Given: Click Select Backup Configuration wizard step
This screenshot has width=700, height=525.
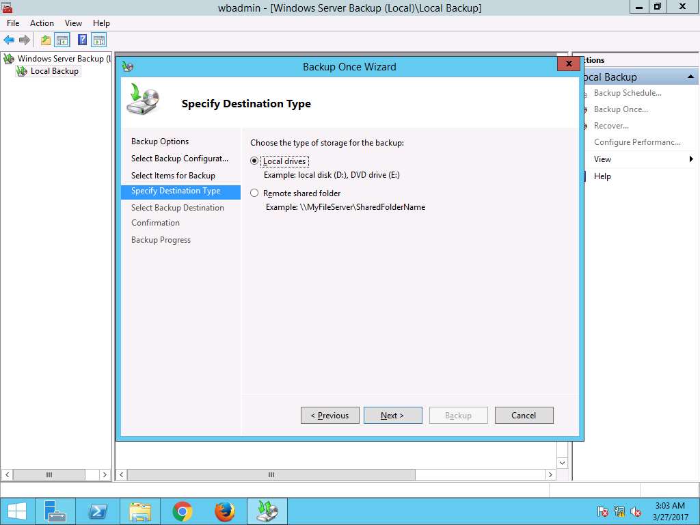Looking at the screenshot, I should 180,159.
